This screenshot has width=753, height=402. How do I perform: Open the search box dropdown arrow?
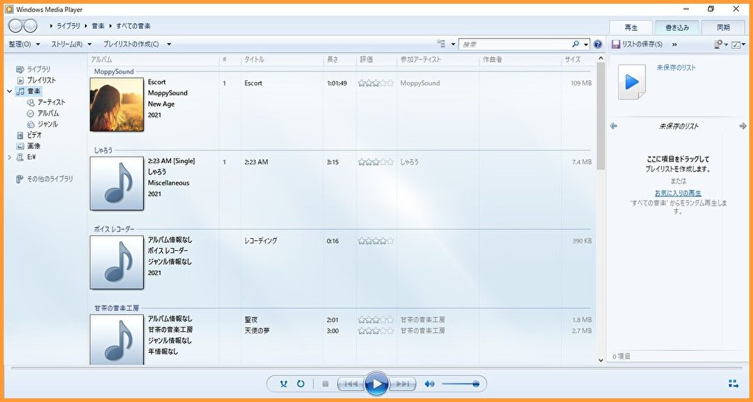pos(586,44)
